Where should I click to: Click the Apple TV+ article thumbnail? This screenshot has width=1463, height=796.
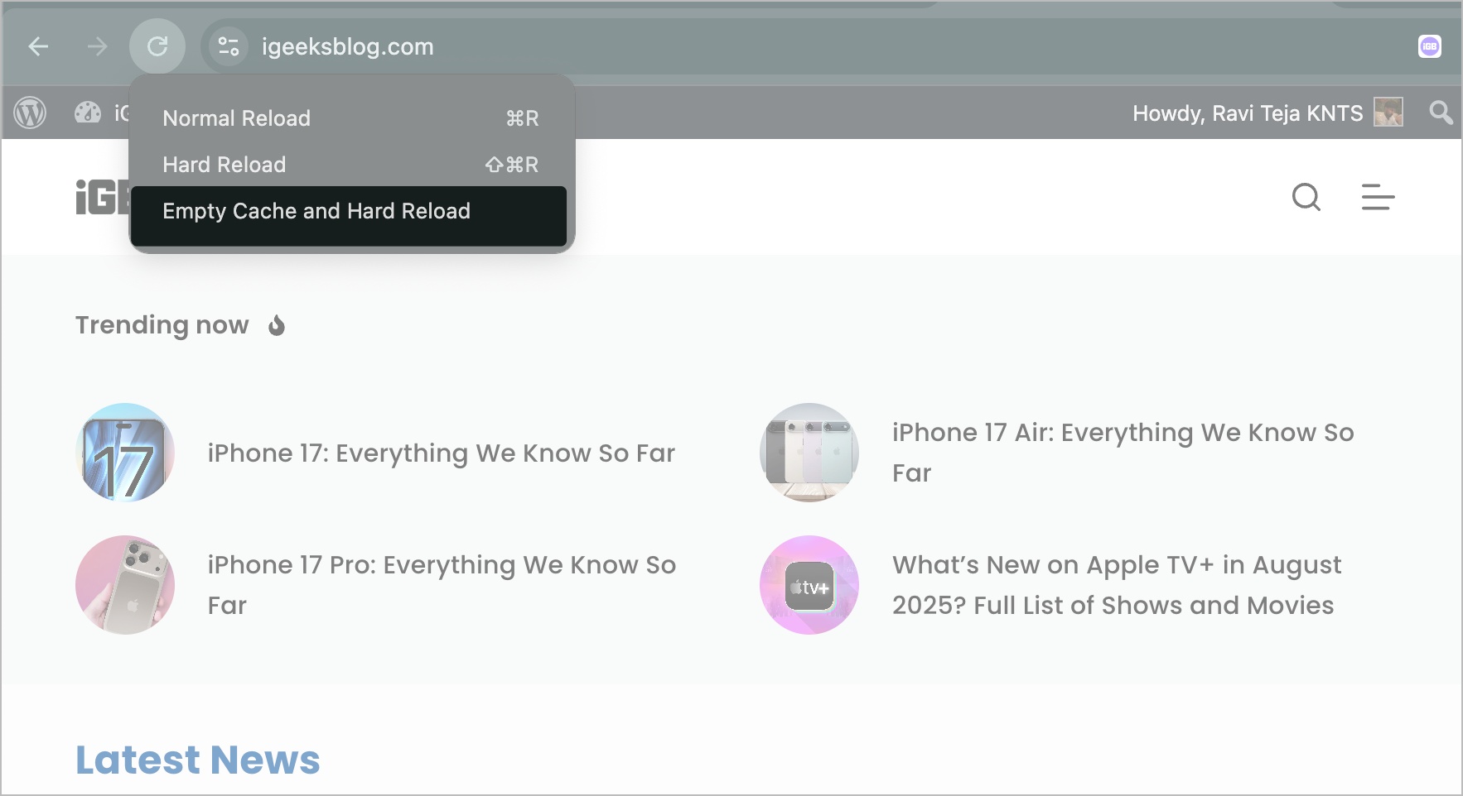(x=809, y=585)
